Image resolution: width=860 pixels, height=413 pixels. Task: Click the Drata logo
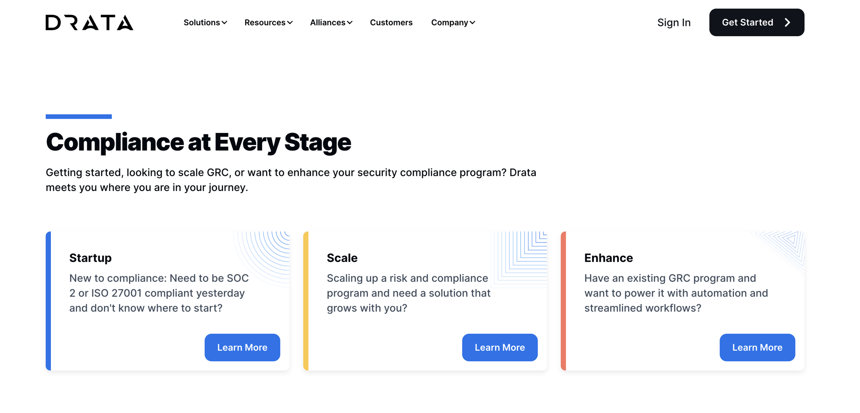click(89, 23)
